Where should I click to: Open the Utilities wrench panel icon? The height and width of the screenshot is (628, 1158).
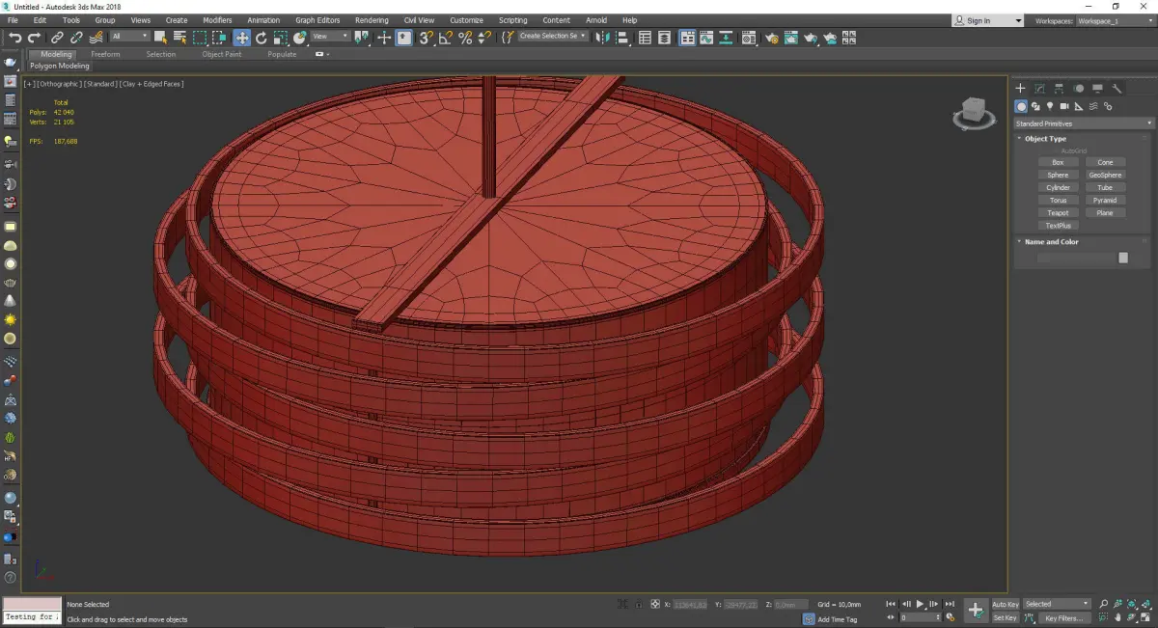(1117, 88)
